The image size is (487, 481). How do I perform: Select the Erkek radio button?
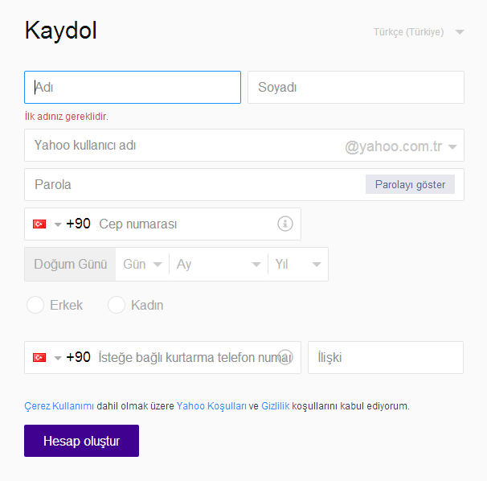point(35,305)
